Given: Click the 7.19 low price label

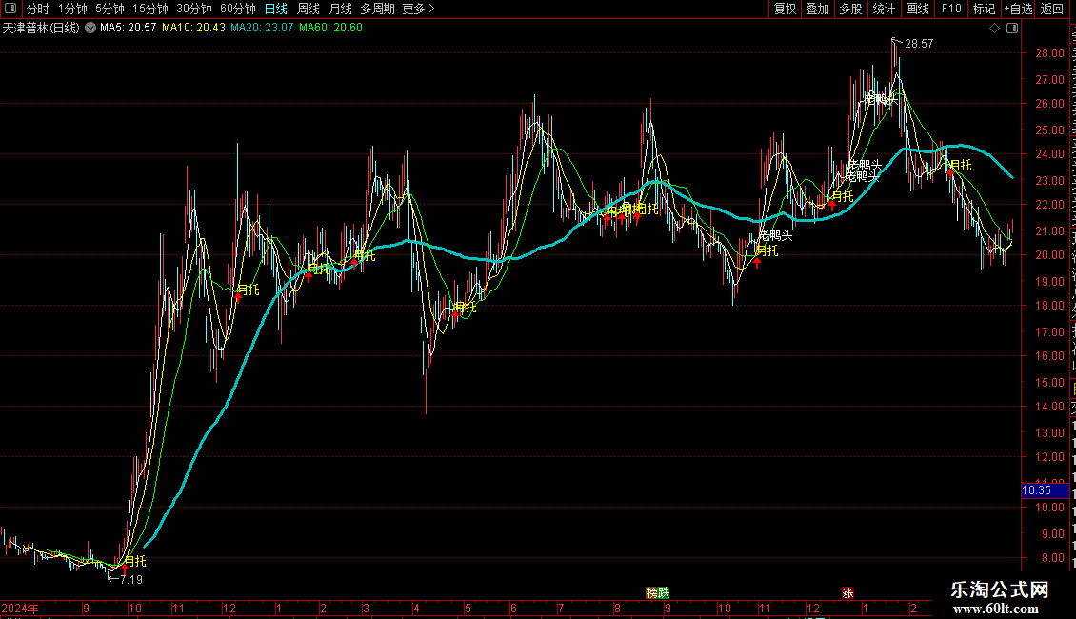Looking at the screenshot, I should point(131,580).
